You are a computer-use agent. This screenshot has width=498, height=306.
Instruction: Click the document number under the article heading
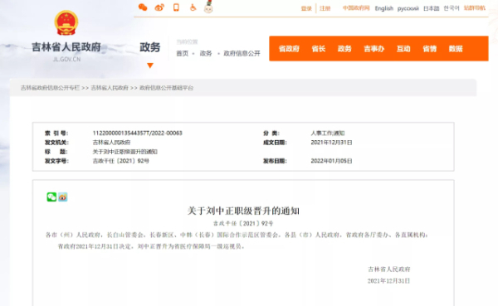[x=243, y=223]
